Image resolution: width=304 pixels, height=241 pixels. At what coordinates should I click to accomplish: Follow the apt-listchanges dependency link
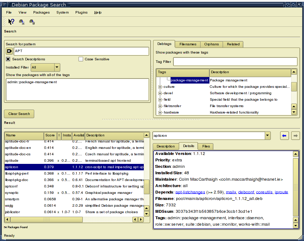[x=190, y=192]
